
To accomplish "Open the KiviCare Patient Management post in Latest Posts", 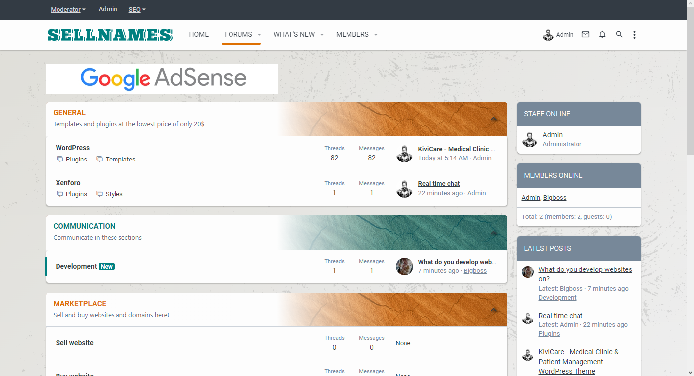I will [x=579, y=362].
